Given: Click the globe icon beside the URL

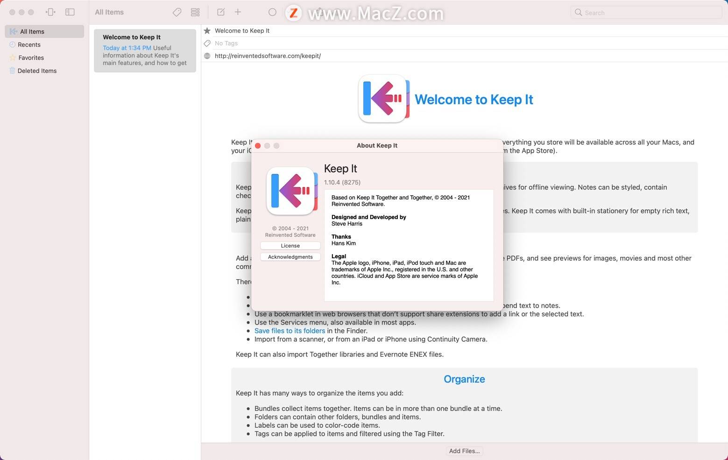Looking at the screenshot, I should pos(207,56).
